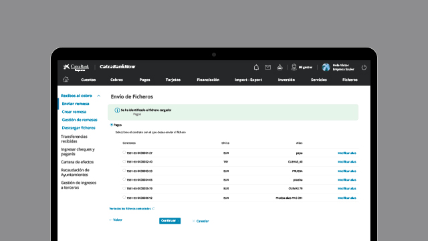
Task: Open the Financiación menu
Action: tap(208, 80)
